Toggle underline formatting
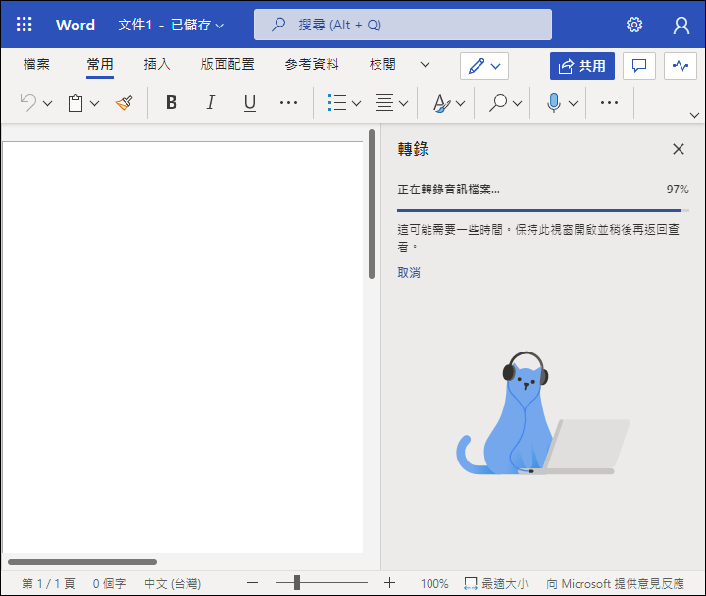The height and width of the screenshot is (596, 706). tap(250, 103)
